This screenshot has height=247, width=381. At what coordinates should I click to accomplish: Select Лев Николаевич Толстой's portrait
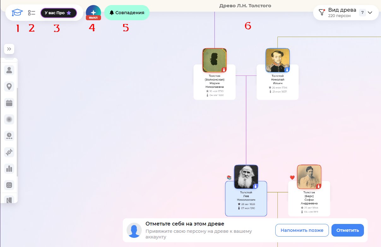246,177
